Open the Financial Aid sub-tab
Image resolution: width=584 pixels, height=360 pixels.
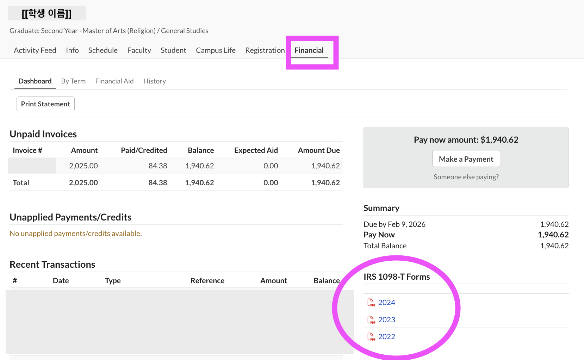pos(114,81)
